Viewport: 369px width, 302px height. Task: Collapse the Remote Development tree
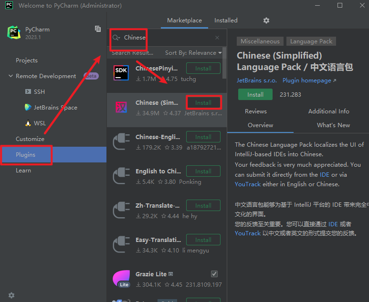[x=11, y=76]
